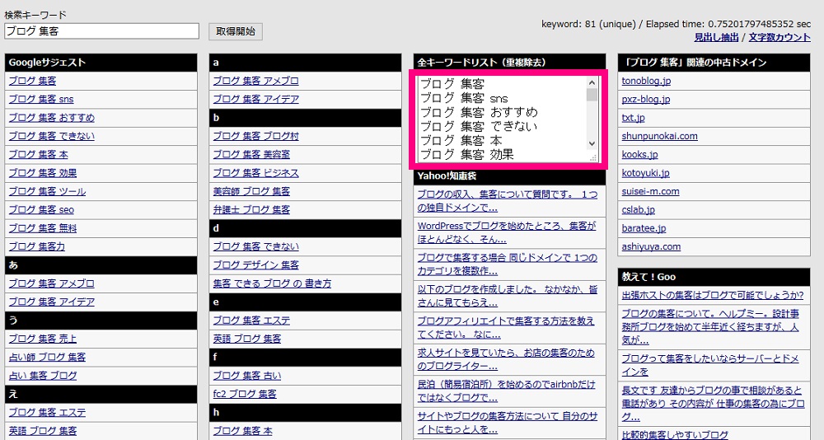Select the ブログ デザイン 集客 link
The width and height of the screenshot is (824, 440).
click(x=256, y=265)
